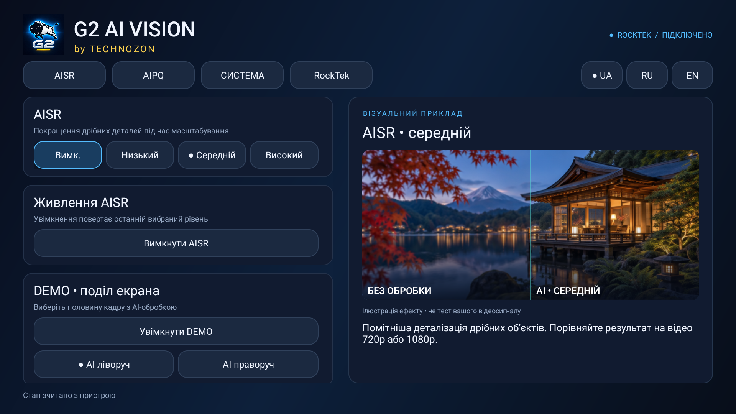Image resolution: width=736 pixels, height=414 pixels.
Task: Select AI праворуч split option
Action: click(248, 364)
